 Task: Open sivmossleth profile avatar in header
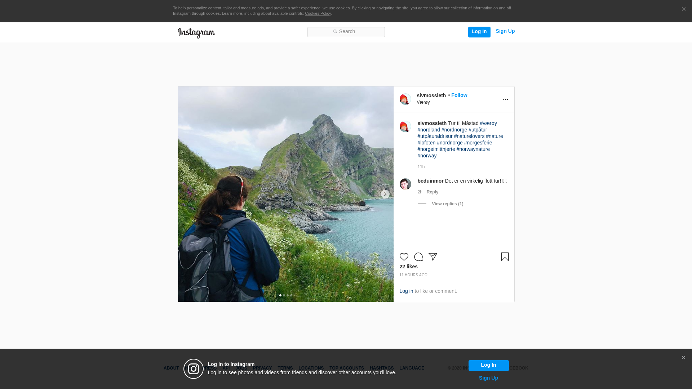pyautogui.click(x=405, y=99)
